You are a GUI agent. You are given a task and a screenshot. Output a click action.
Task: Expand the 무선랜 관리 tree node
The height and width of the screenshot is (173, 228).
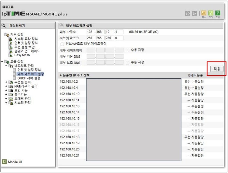pyautogui.click(x=6, y=82)
